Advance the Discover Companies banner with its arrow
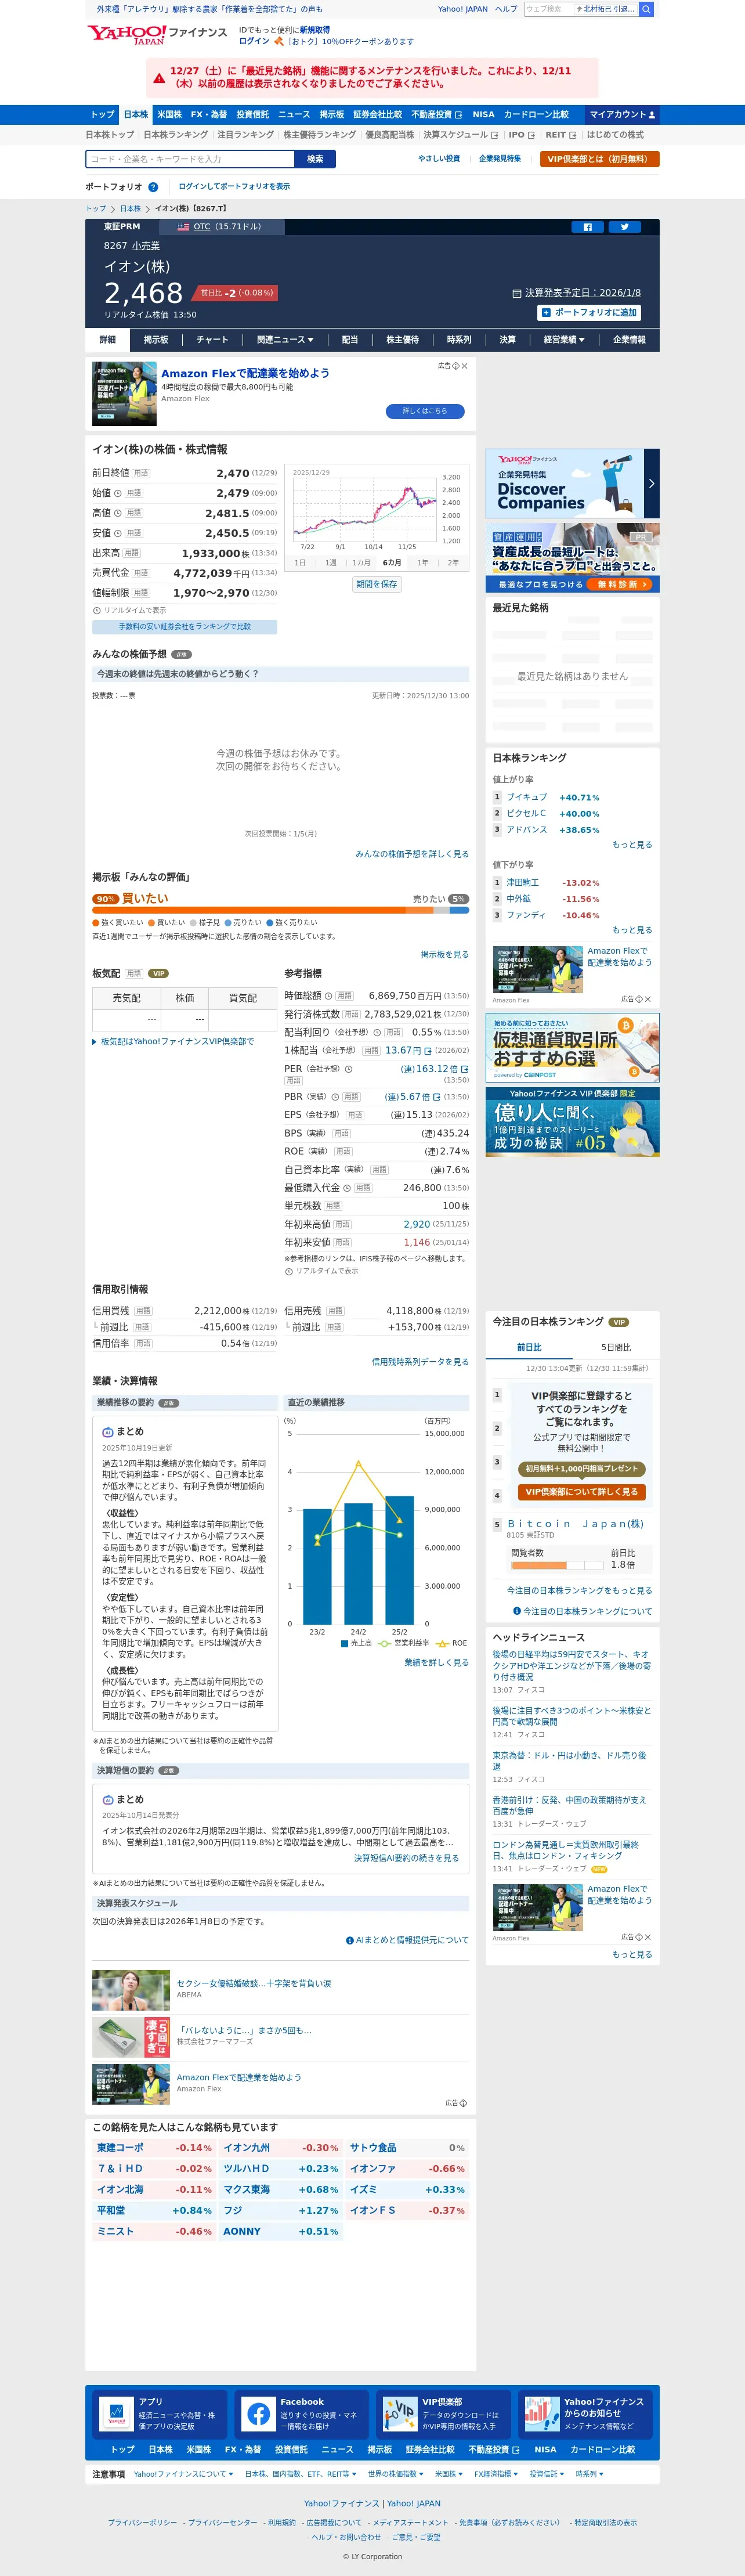The width and height of the screenshot is (745, 2576). tap(651, 483)
